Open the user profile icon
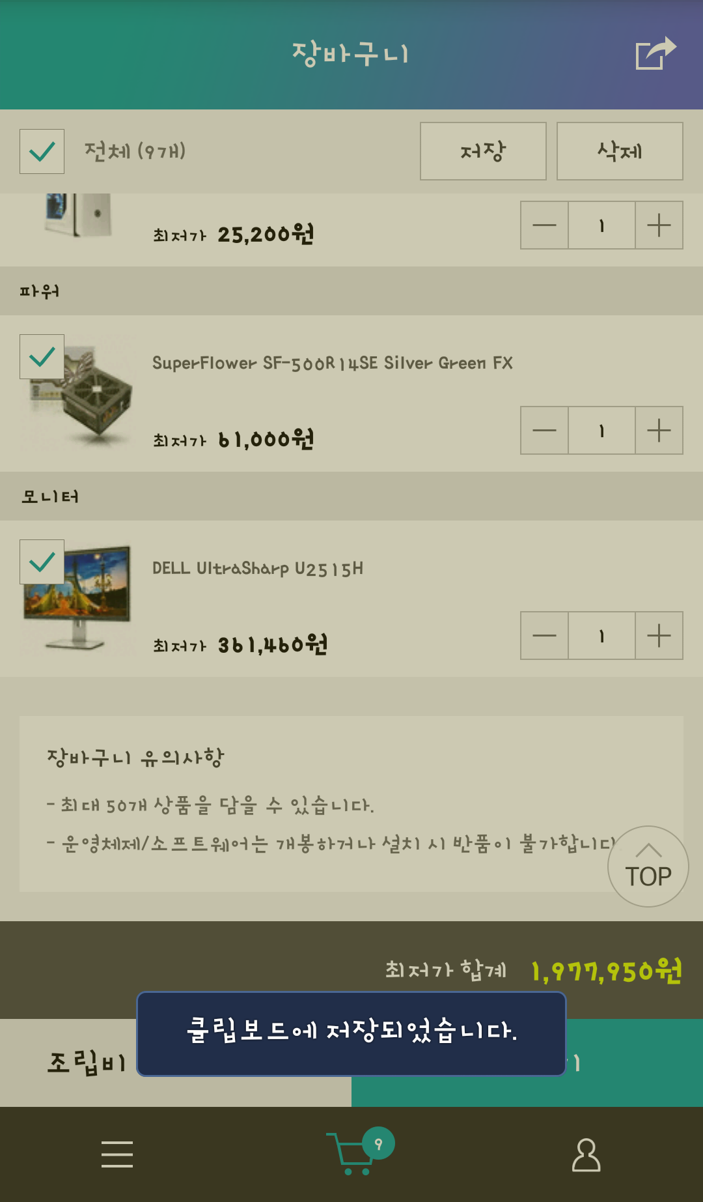The image size is (703, 1202). [x=586, y=1154]
